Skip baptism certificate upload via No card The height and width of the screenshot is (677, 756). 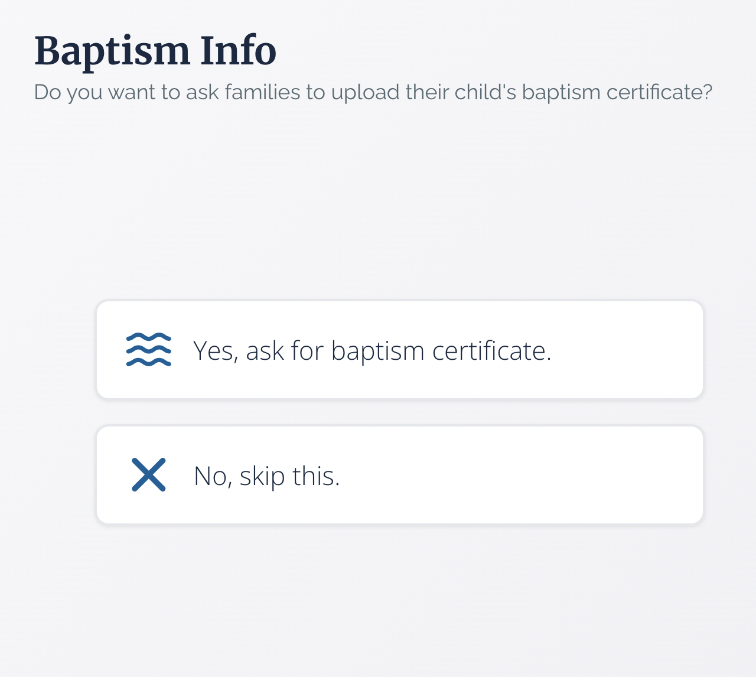(x=399, y=475)
